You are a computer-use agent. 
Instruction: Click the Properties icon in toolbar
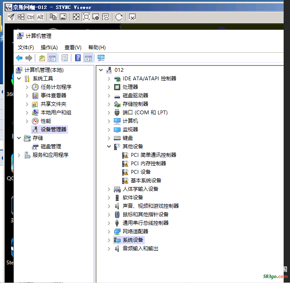[65, 58]
